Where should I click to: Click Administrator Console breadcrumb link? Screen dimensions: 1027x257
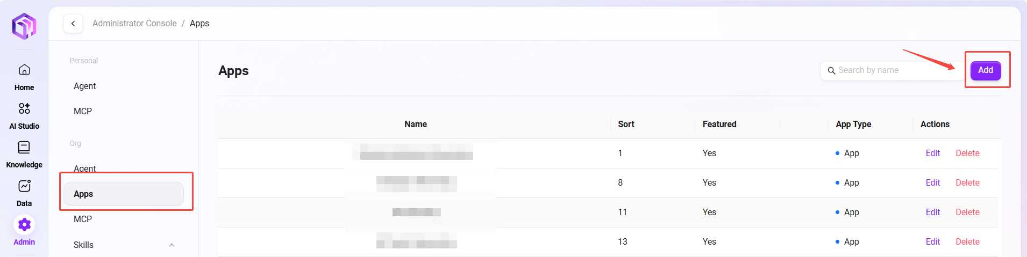(x=134, y=24)
